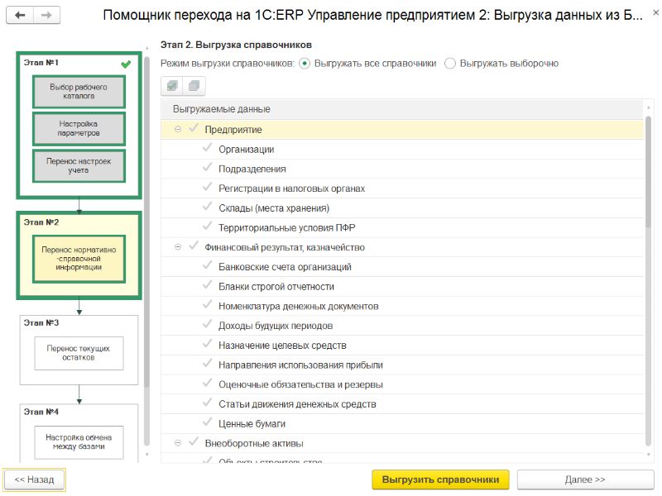Click the back navigation arrow icon

20,15
